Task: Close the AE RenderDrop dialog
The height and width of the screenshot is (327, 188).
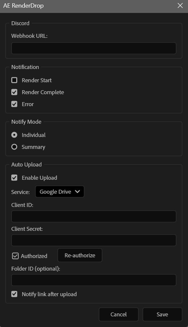Action: (180, 6)
